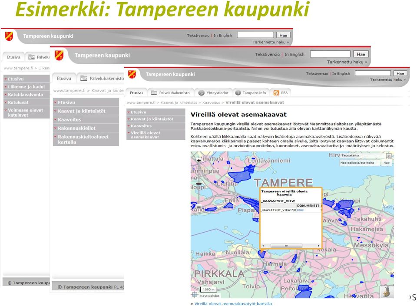Image resolution: width=417 pixels, height=306 pixels.
Task: Click DOKUMENTIT column header in popup
Action: (308, 206)
